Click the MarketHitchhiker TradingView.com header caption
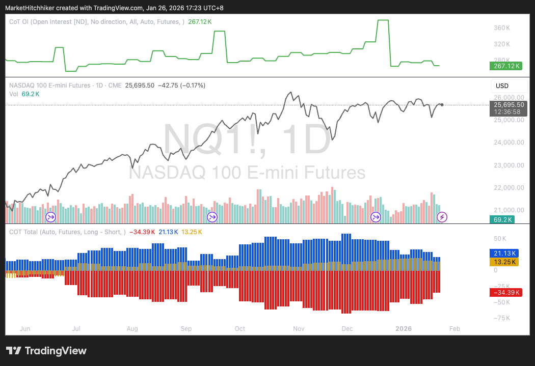535x366 pixels. pos(114,8)
